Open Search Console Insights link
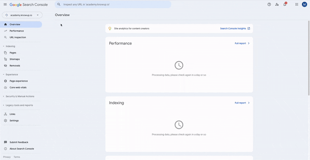The image size is (310, 160). [235, 28]
